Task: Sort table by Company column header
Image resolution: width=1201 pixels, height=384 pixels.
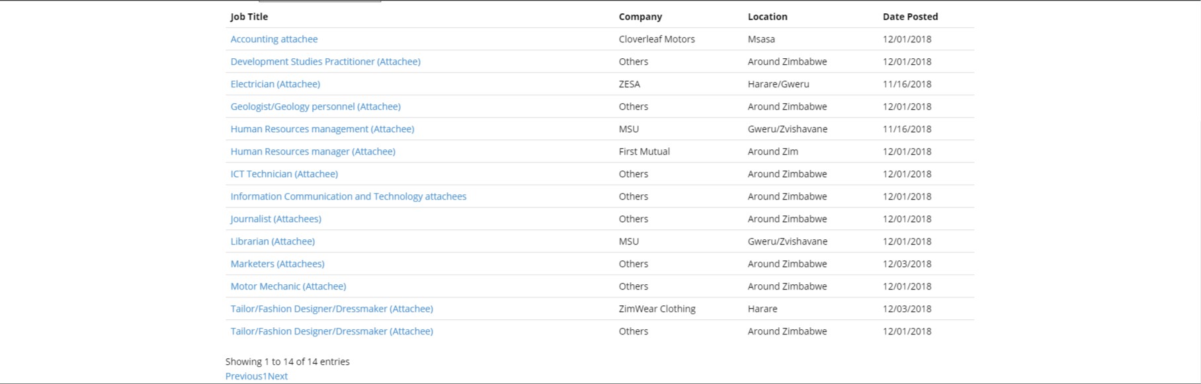Action: click(x=640, y=17)
